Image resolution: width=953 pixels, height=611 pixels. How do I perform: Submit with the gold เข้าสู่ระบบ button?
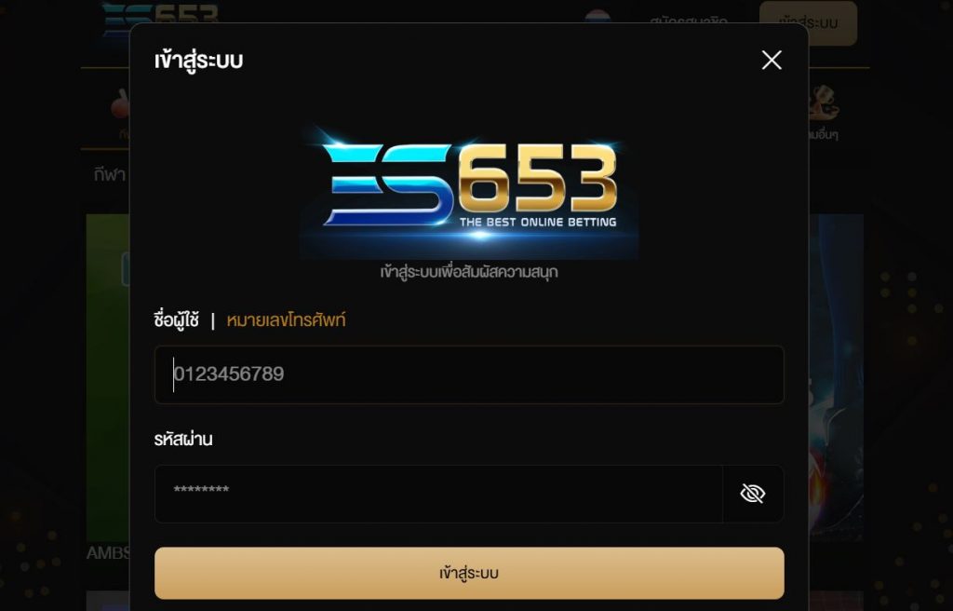pos(469,573)
